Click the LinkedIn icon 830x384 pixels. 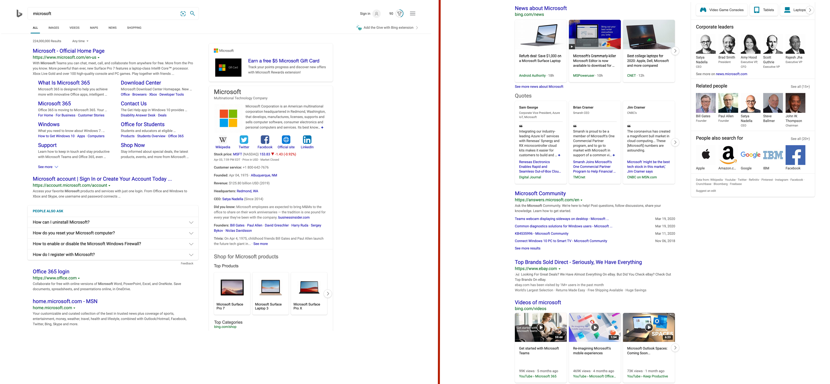coord(307,140)
